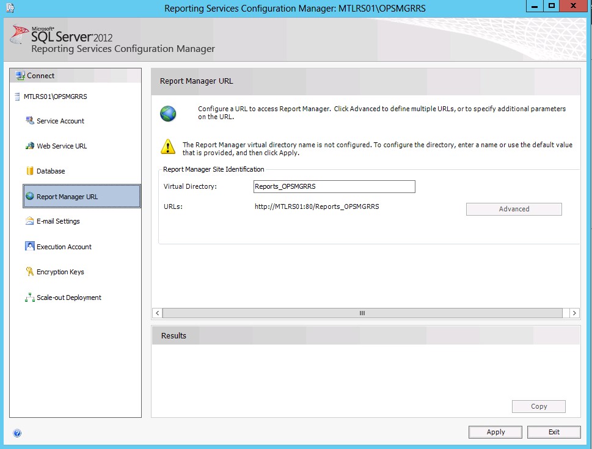The width and height of the screenshot is (592, 449).
Task: Click the 'Report Manager Site Identification' group label
Action: (x=214, y=170)
